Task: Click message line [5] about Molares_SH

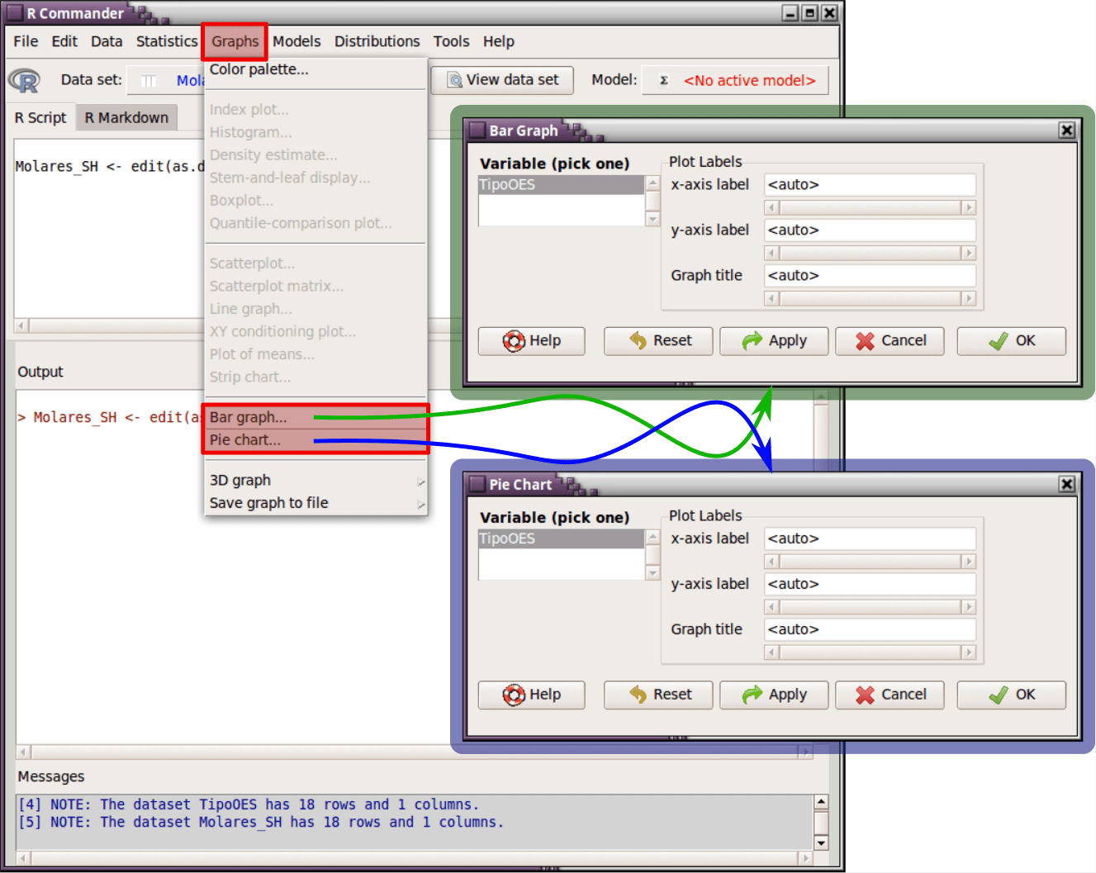Action: coord(261,823)
